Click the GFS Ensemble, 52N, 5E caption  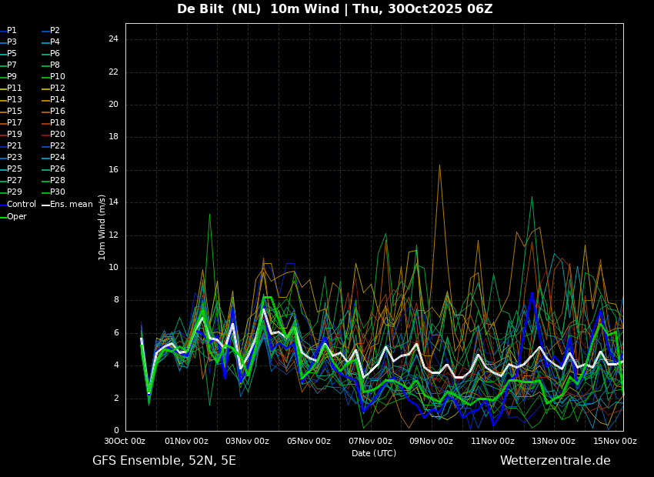[x=165, y=461]
